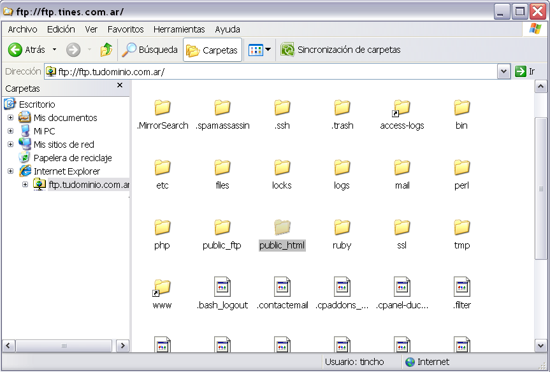Select the access-logs shortcut folder
550x372 pixels.
coord(402,115)
